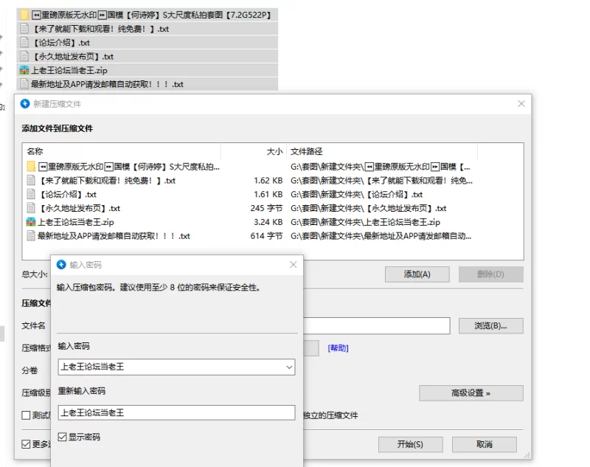Viewport: 590px width, 467px height.
Task: Click the Bandizip logo in 输入密码 dialog title
Action: (x=61, y=265)
